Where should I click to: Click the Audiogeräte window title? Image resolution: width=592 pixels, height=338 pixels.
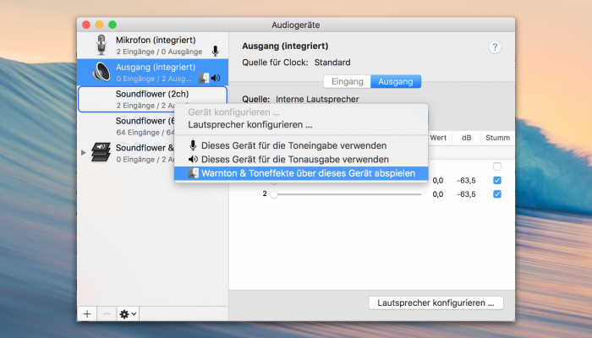(296, 25)
